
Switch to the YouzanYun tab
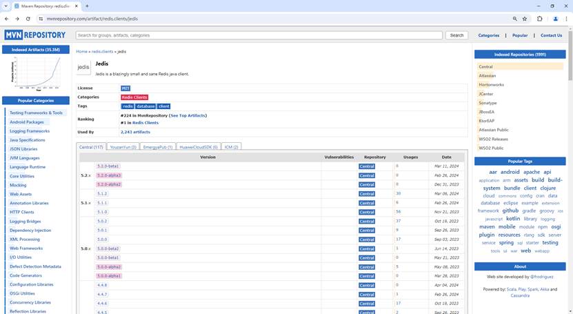coord(123,146)
